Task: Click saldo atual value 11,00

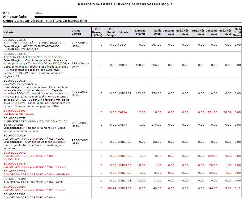Action: pos(157,181)
